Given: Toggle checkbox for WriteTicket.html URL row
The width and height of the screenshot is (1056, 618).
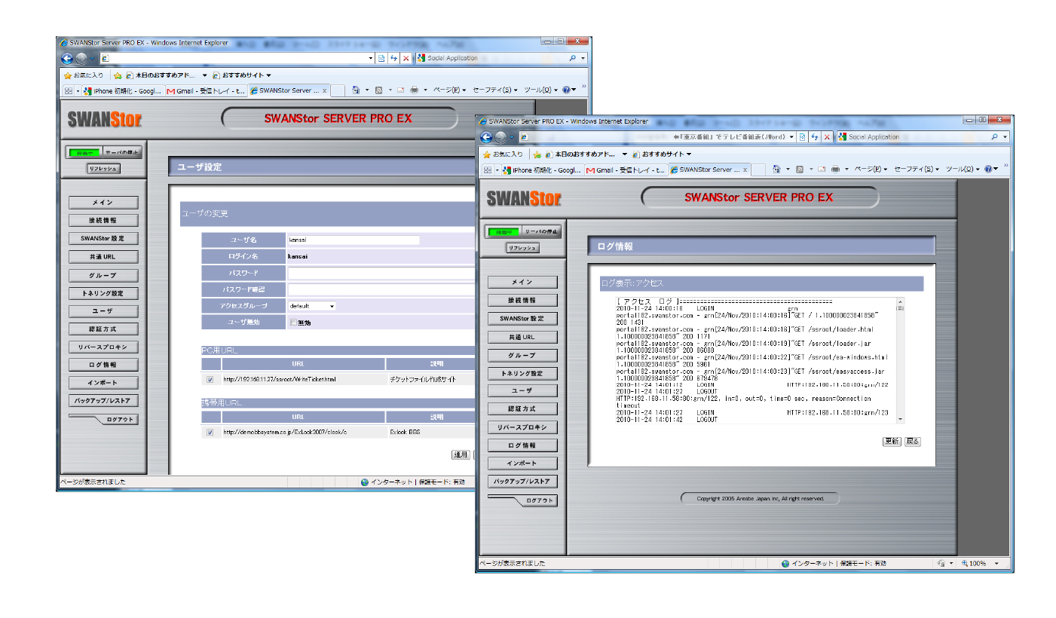Looking at the screenshot, I should (210, 379).
